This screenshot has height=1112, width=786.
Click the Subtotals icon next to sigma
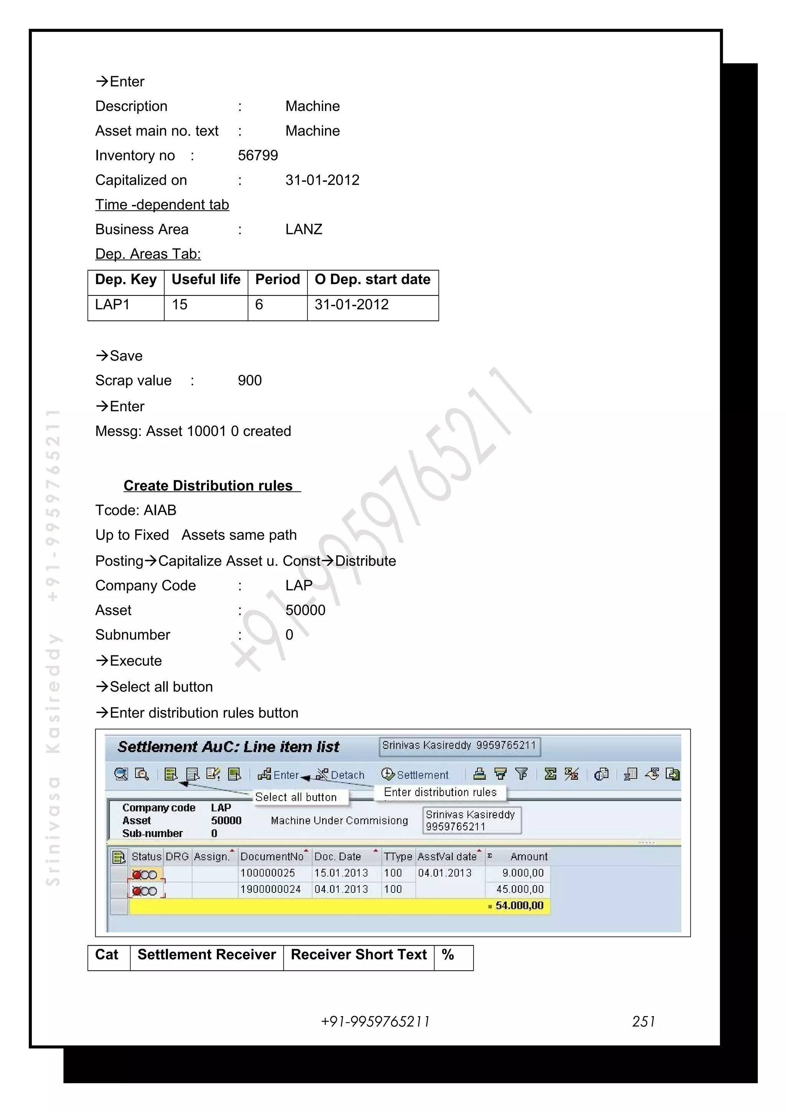(571, 774)
